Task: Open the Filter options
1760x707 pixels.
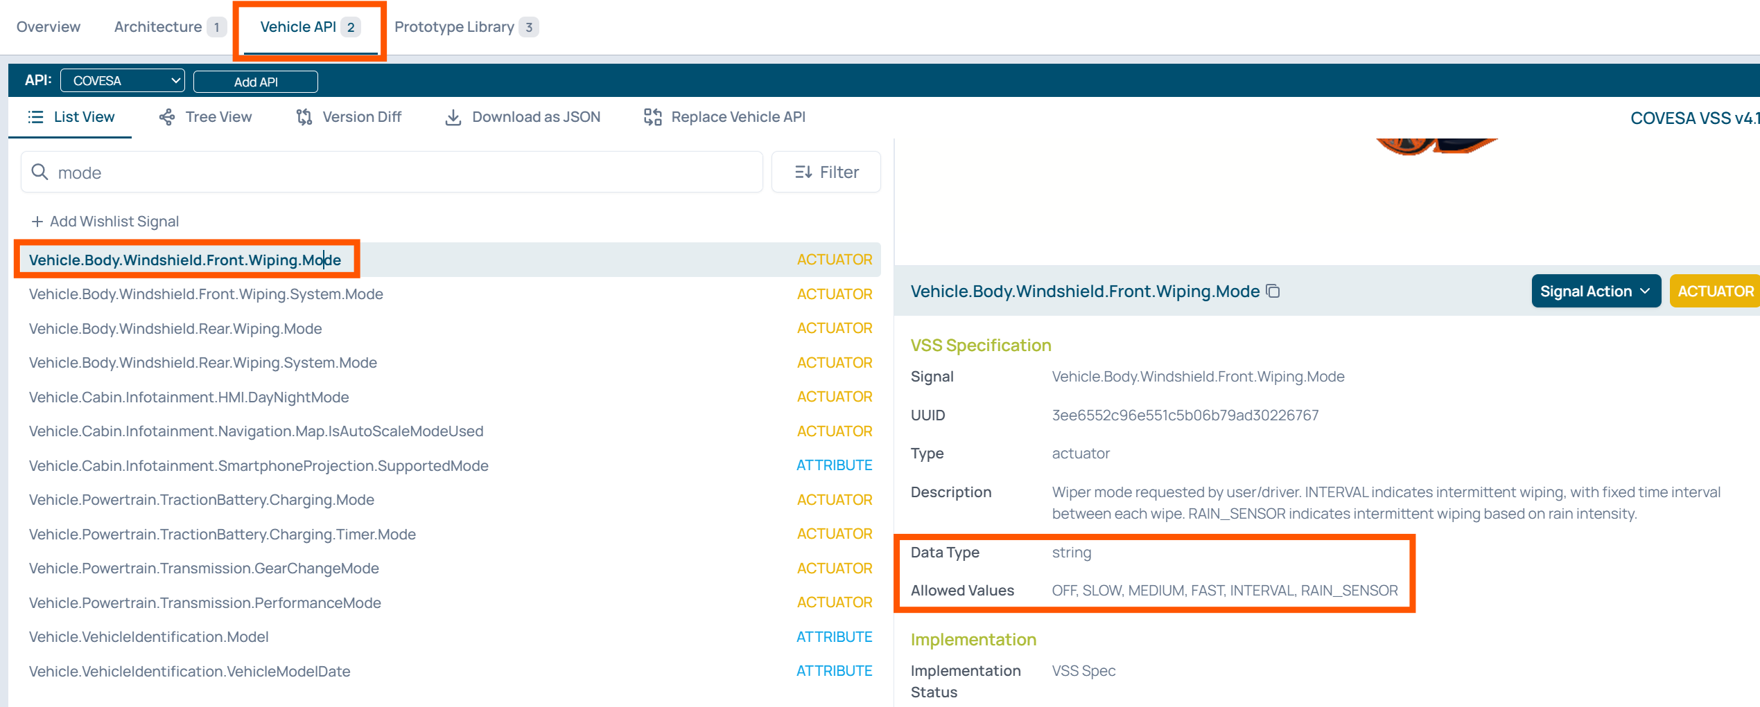Action: [826, 172]
